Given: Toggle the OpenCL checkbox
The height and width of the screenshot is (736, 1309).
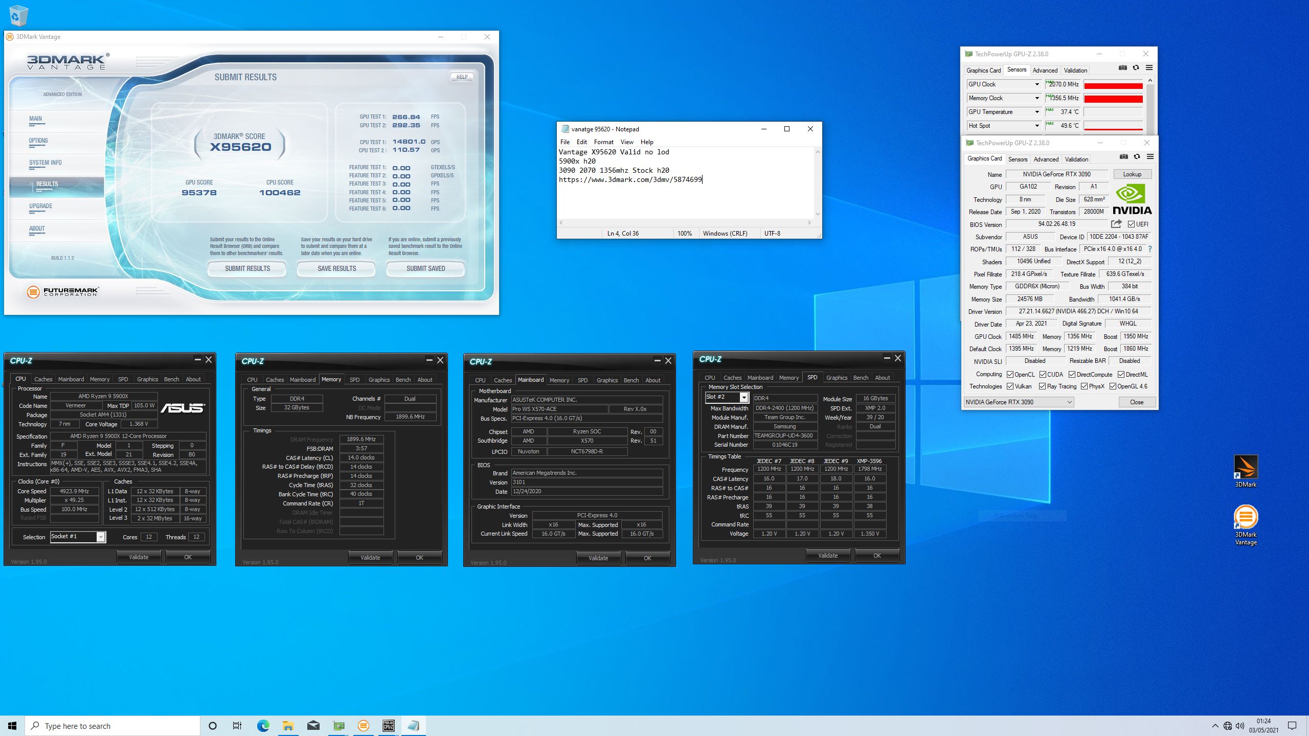Looking at the screenshot, I should tap(1010, 375).
